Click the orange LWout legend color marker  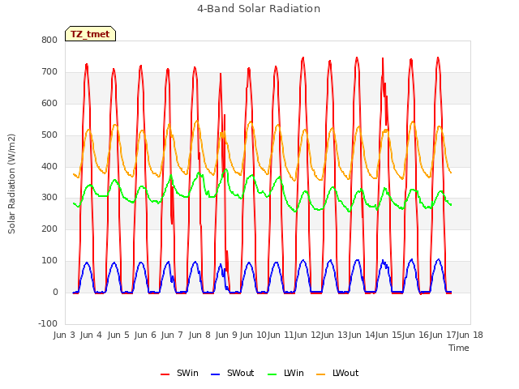pos(321,374)
